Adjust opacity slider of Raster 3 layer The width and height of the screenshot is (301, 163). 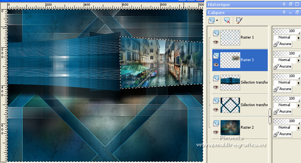[x=286, y=53]
